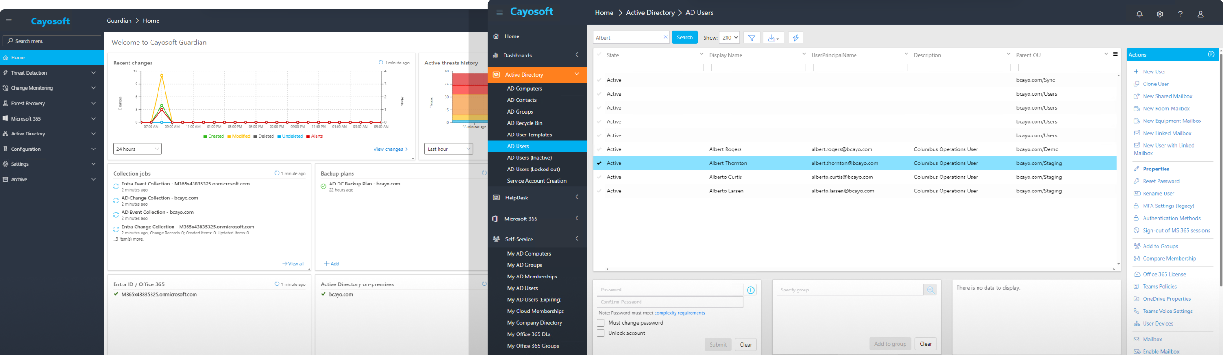Click the help question mark icon
The image size is (1223, 355).
pos(1180,14)
